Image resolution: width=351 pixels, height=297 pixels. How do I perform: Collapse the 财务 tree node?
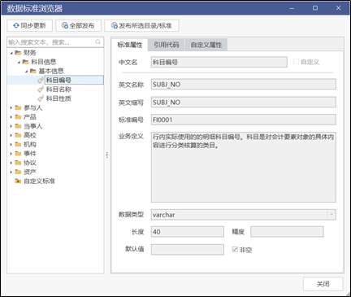(x=11, y=53)
